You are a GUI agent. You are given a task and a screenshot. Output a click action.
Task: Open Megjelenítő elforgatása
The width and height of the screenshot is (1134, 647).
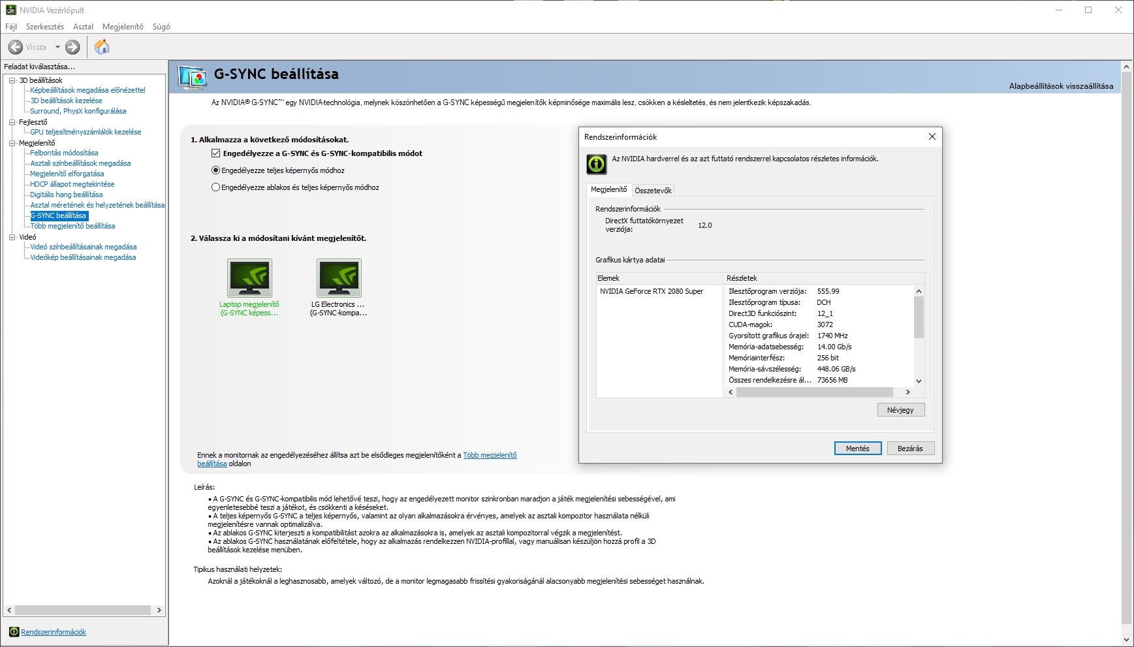[x=67, y=174]
